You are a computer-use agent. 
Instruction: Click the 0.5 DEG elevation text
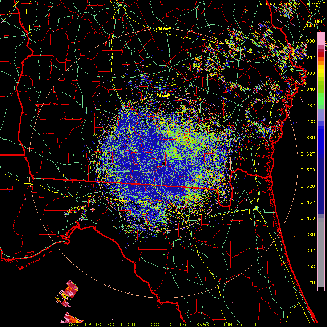(x=175, y=324)
